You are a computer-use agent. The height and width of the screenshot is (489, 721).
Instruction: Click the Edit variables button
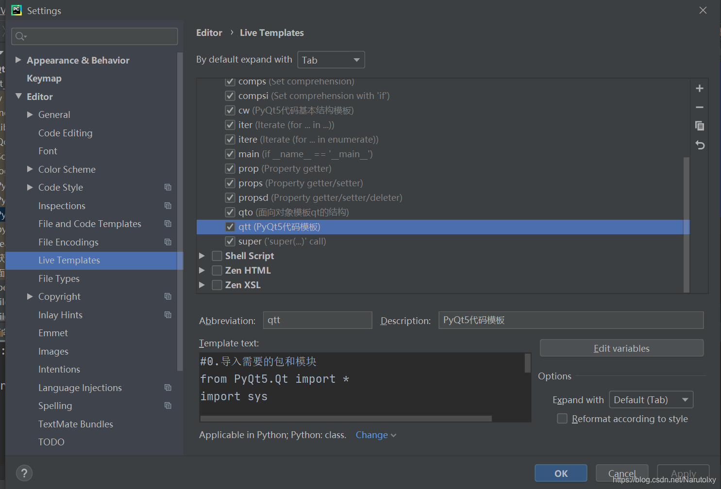621,348
